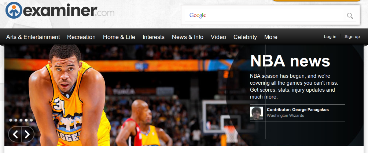Click the examiner.com logo
The image size is (368, 153).
coord(60,10)
